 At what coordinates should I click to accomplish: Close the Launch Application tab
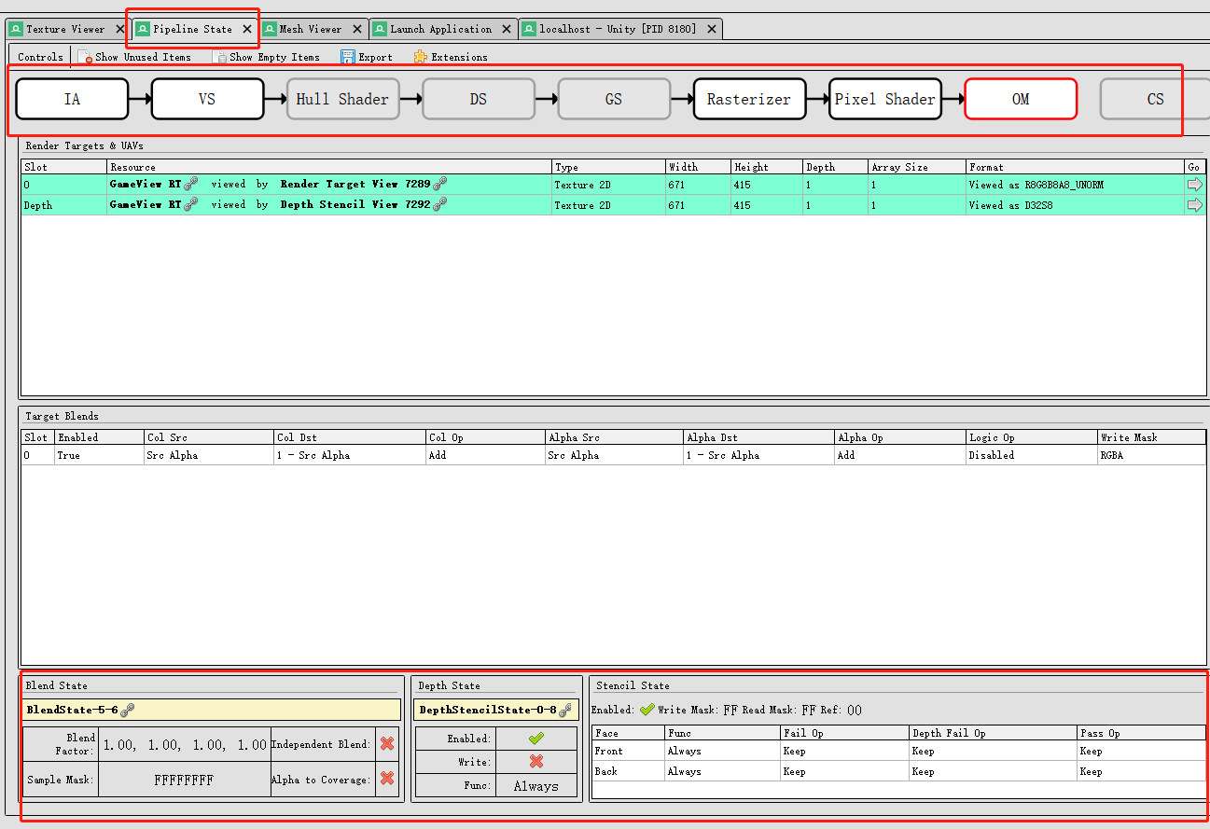[x=507, y=29]
